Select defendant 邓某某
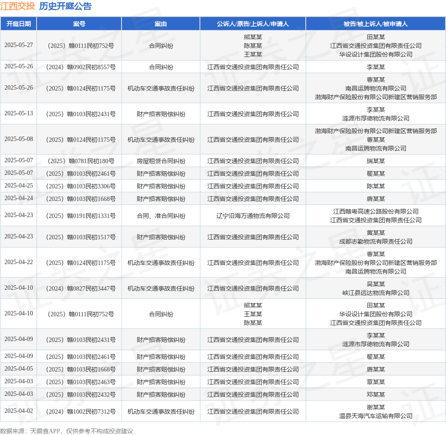Screen dimensions: 446x435 tap(376, 395)
